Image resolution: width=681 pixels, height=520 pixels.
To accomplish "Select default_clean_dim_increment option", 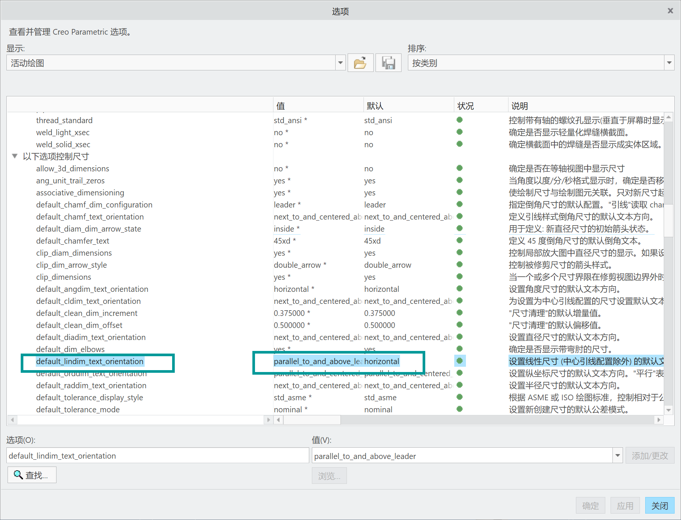I will [x=87, y=313].
